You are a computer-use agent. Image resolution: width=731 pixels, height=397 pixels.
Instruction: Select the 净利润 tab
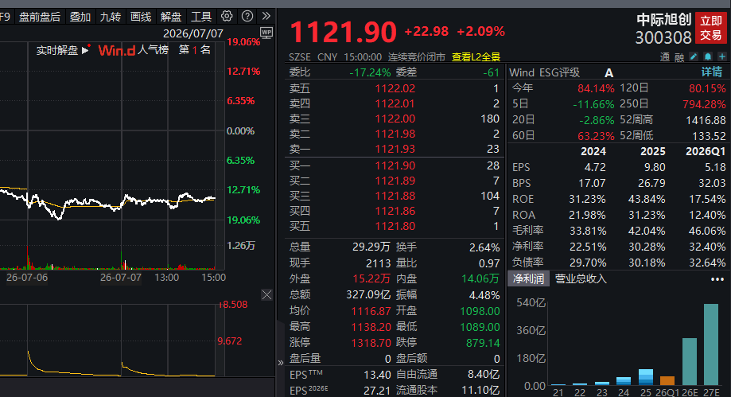tap(528, 279)
